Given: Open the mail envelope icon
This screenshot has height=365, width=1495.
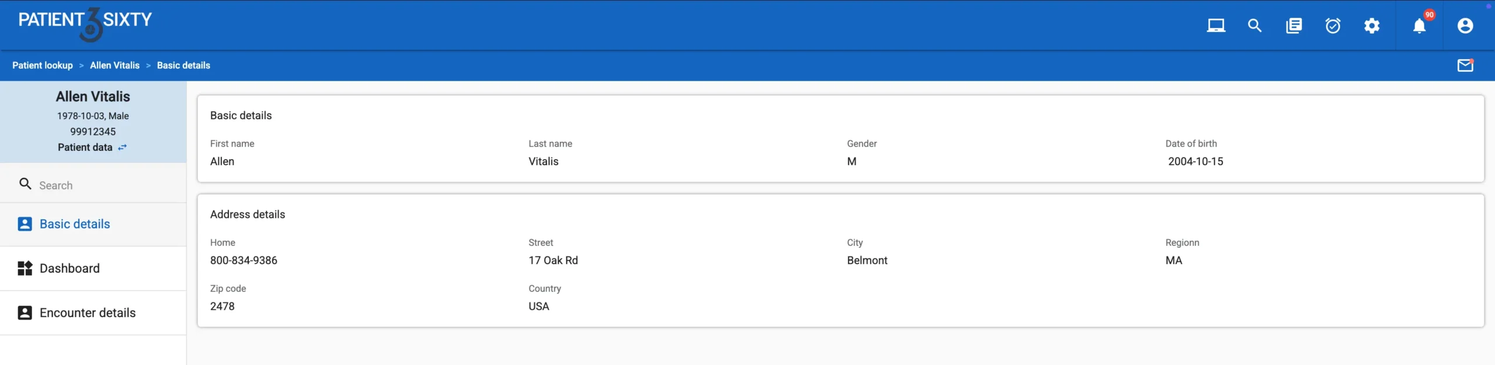Looking at the screenshot, I should pyautogui.click(x=1465, y=65).
